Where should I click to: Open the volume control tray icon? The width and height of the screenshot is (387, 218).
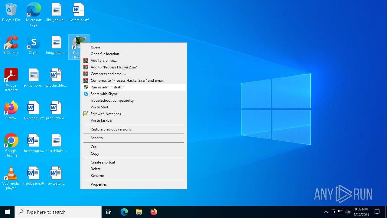[x=348, y=212]
